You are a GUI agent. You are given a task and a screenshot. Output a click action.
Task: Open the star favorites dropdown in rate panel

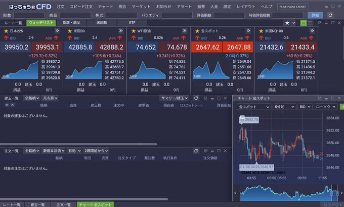[290, 23]
